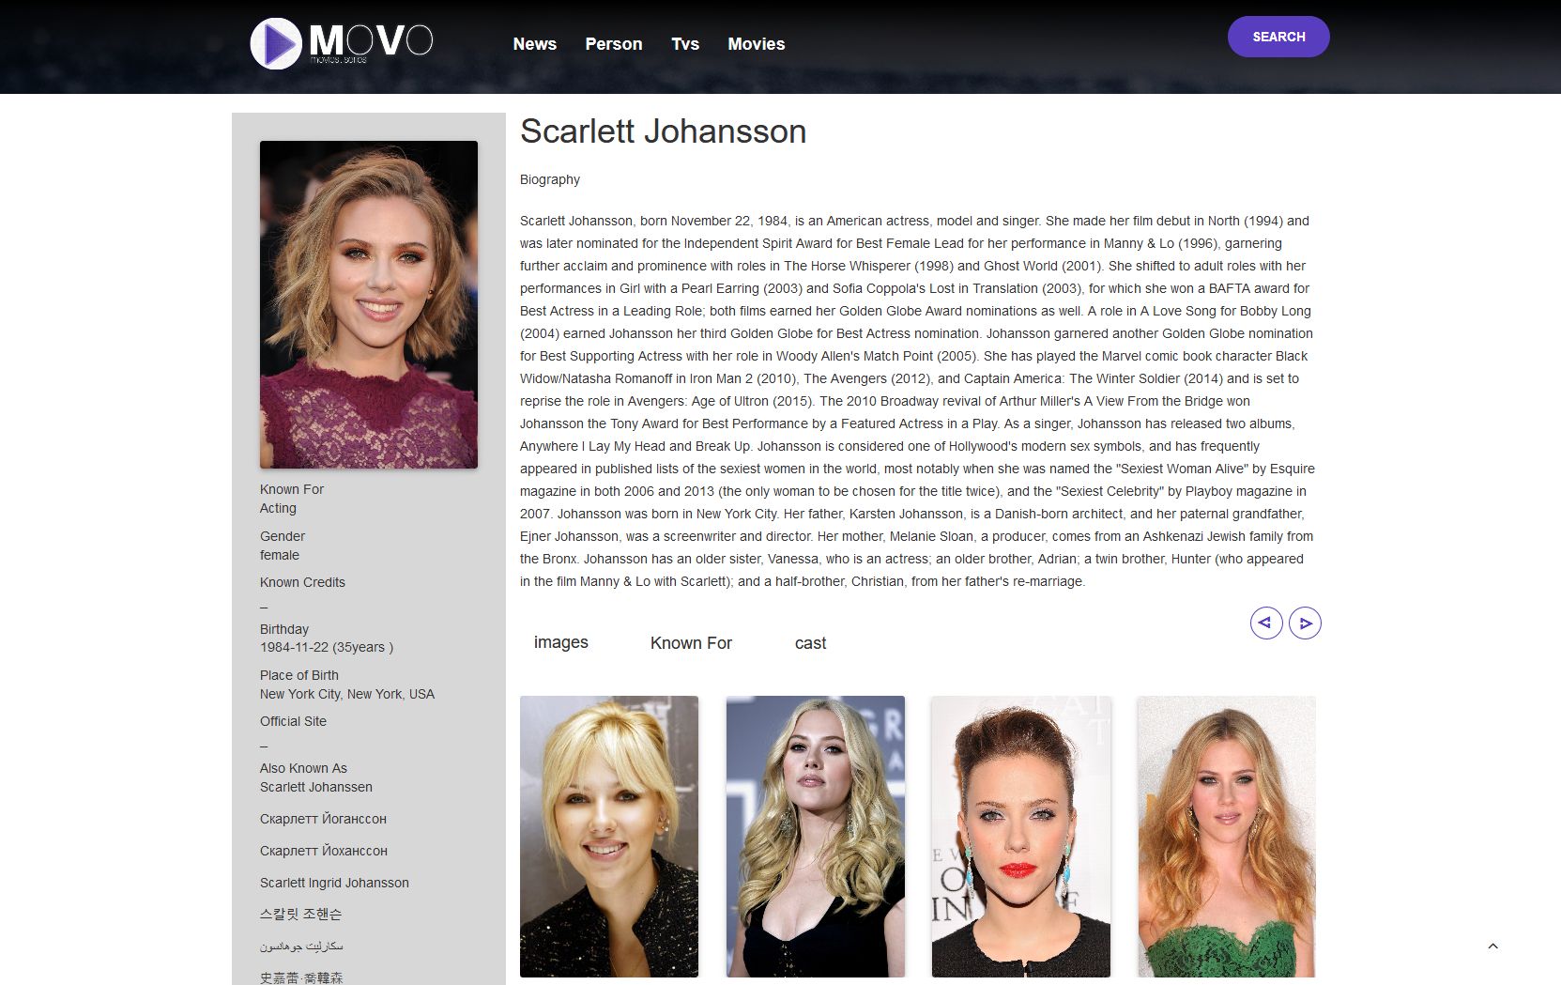Click the scroll-to-top chevron icon

(1492, 947)
